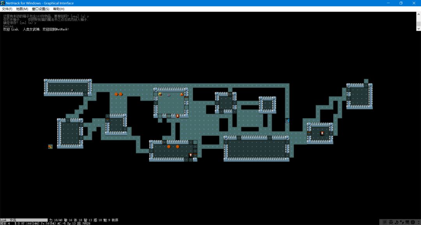Image resolution: width=421 pixels, height=225 pixels.
Task: Open the 地图(M) menu
Action: tap(22, 9)
